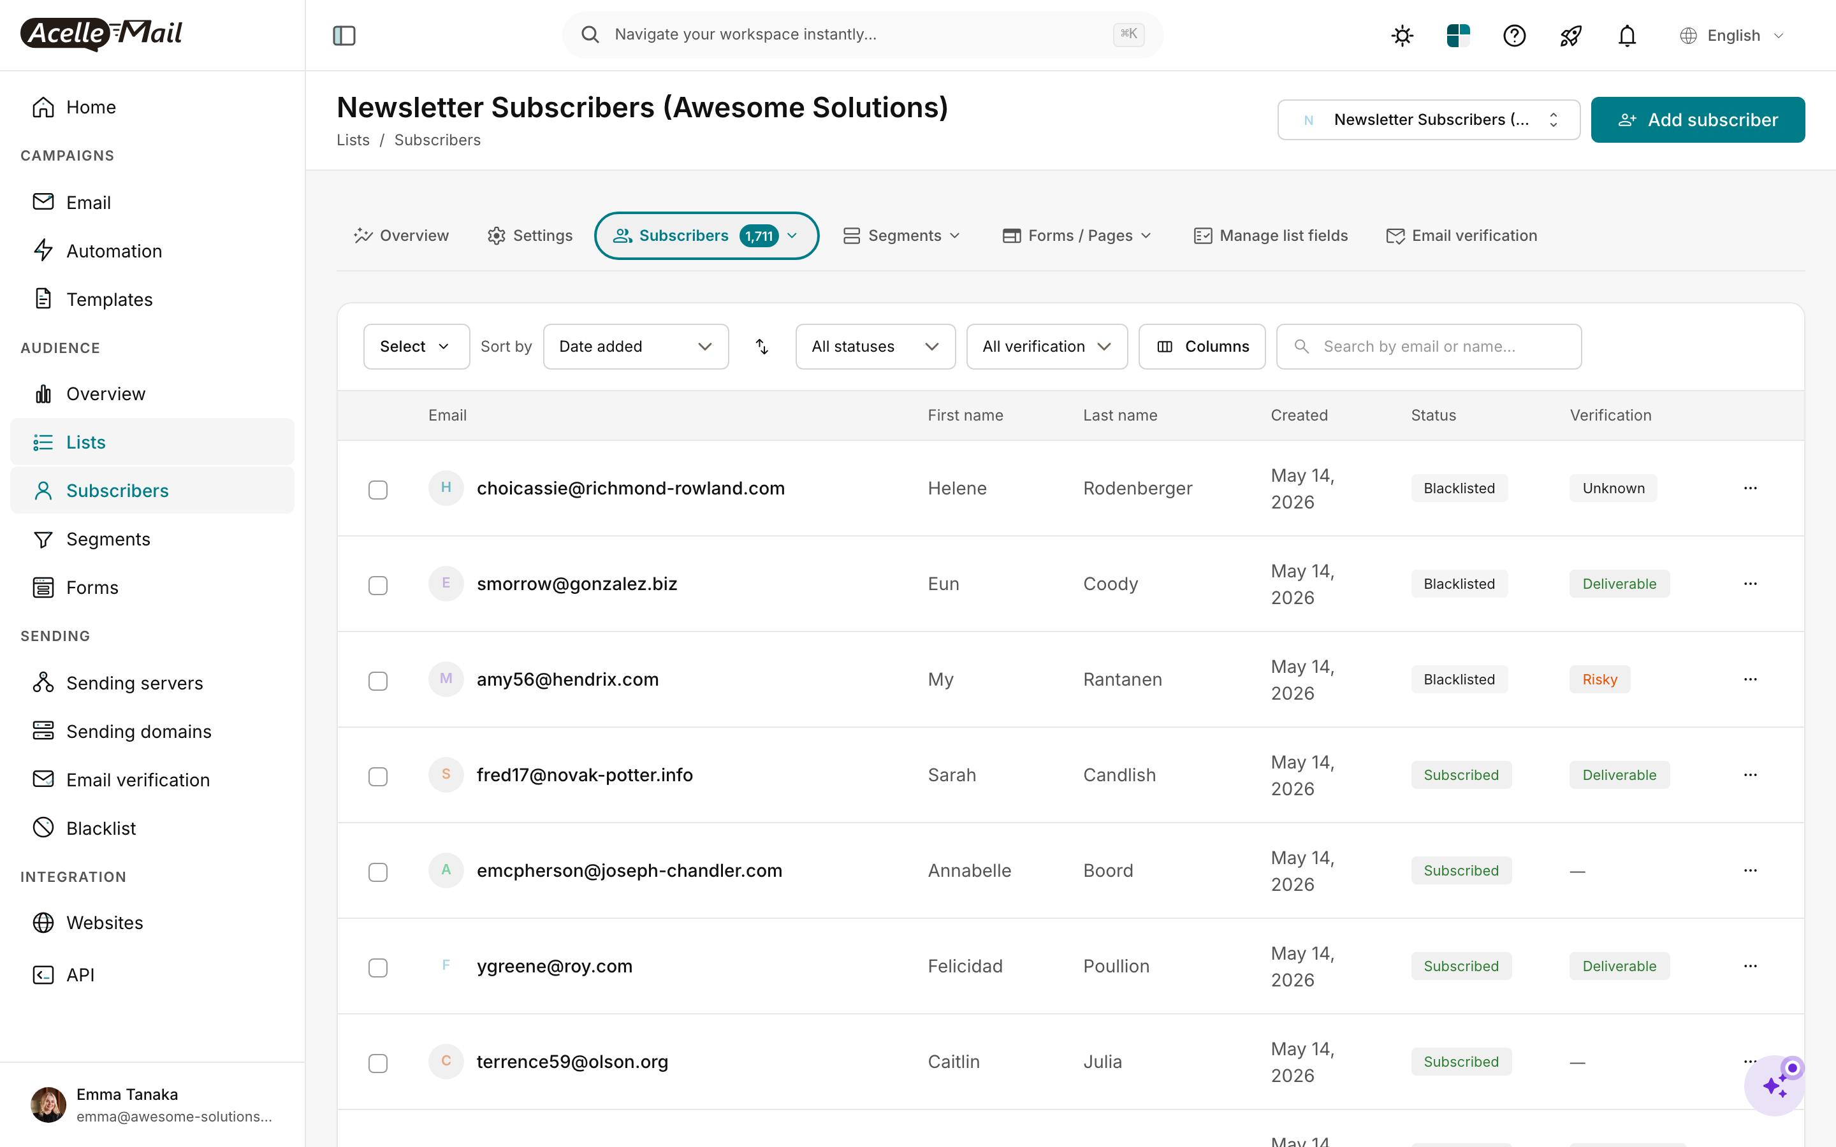
Task: Check the box for fred17@novak-potter.info
Action: pos(378,777)
